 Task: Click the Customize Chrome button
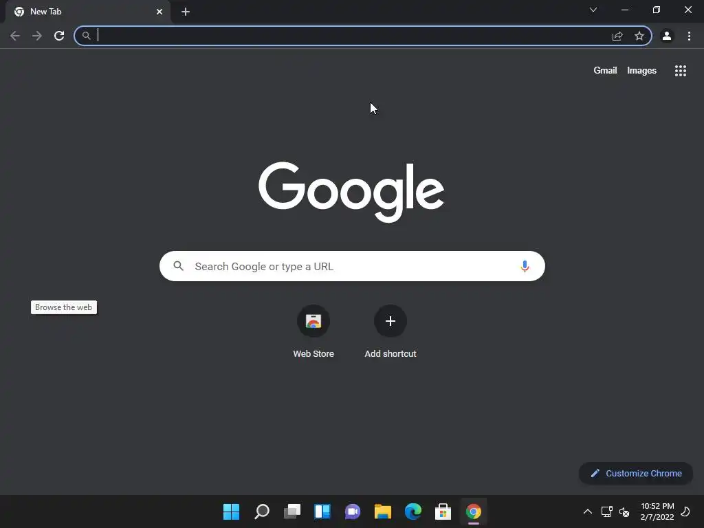point(636,473)
